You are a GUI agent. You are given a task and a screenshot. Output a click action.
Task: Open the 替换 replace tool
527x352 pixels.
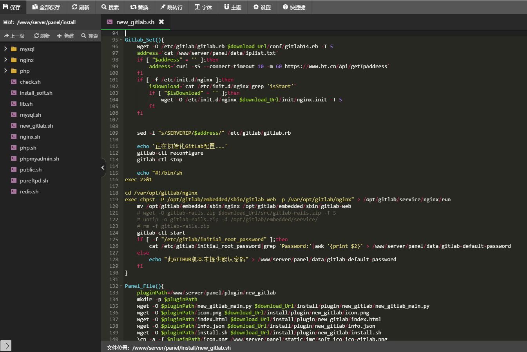139,7
